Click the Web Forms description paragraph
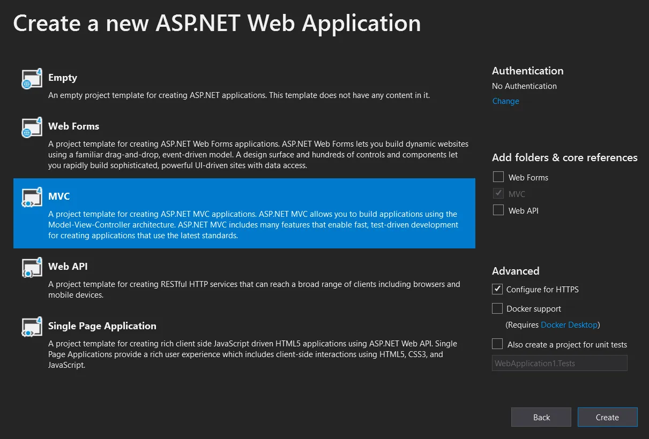The height and width of the screenshot is (439, 649). click(258, 155)
